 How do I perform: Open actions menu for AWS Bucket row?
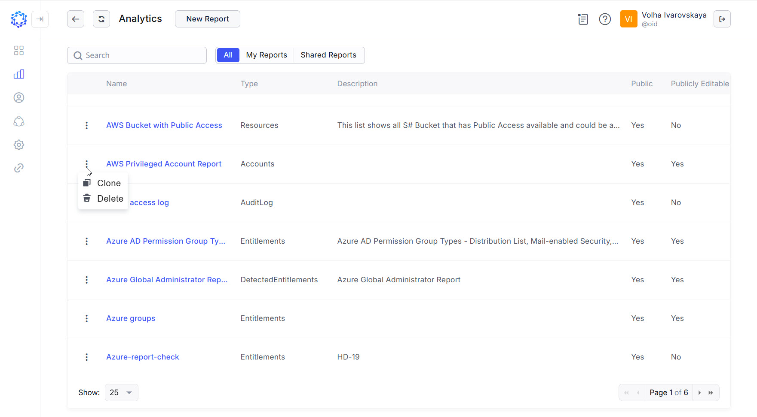tap(86, 125)
